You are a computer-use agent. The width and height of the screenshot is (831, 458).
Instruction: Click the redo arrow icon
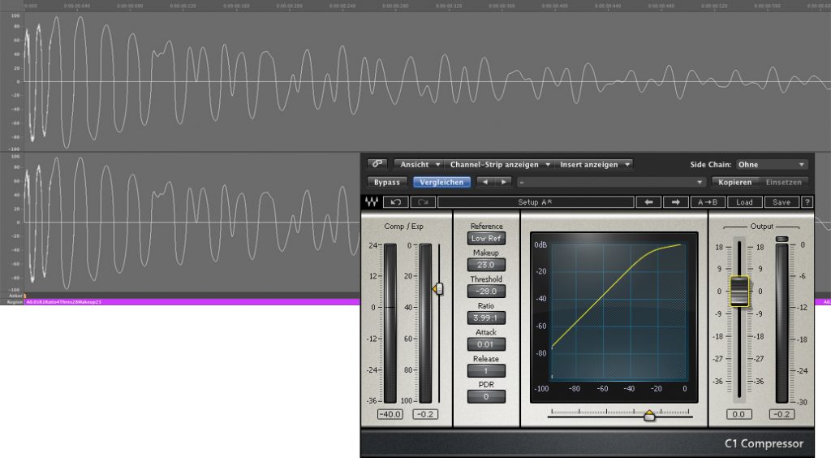(x=422, y=202)
